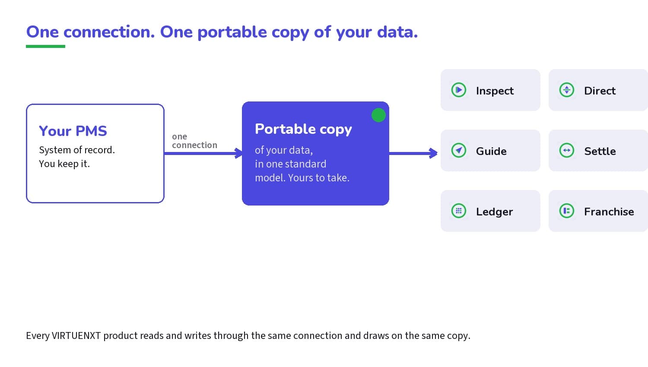Image resolution: width=648 pixels, height=367 pixels.
Task: Click the 'one connection' arrow label
Action: (194, 141)
